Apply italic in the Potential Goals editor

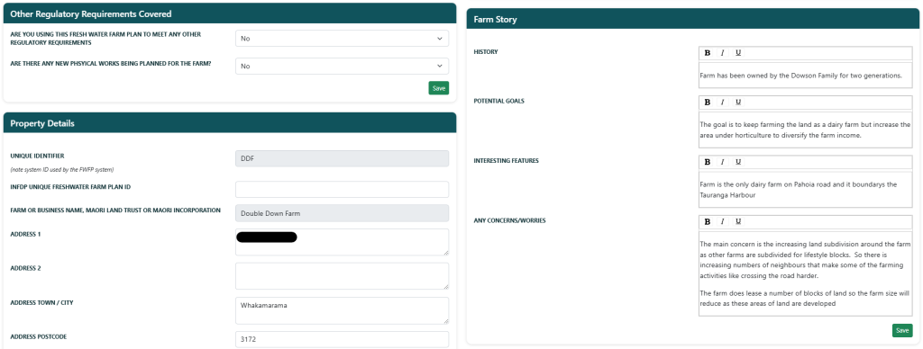pyautogui.click(x=722, y=103)
